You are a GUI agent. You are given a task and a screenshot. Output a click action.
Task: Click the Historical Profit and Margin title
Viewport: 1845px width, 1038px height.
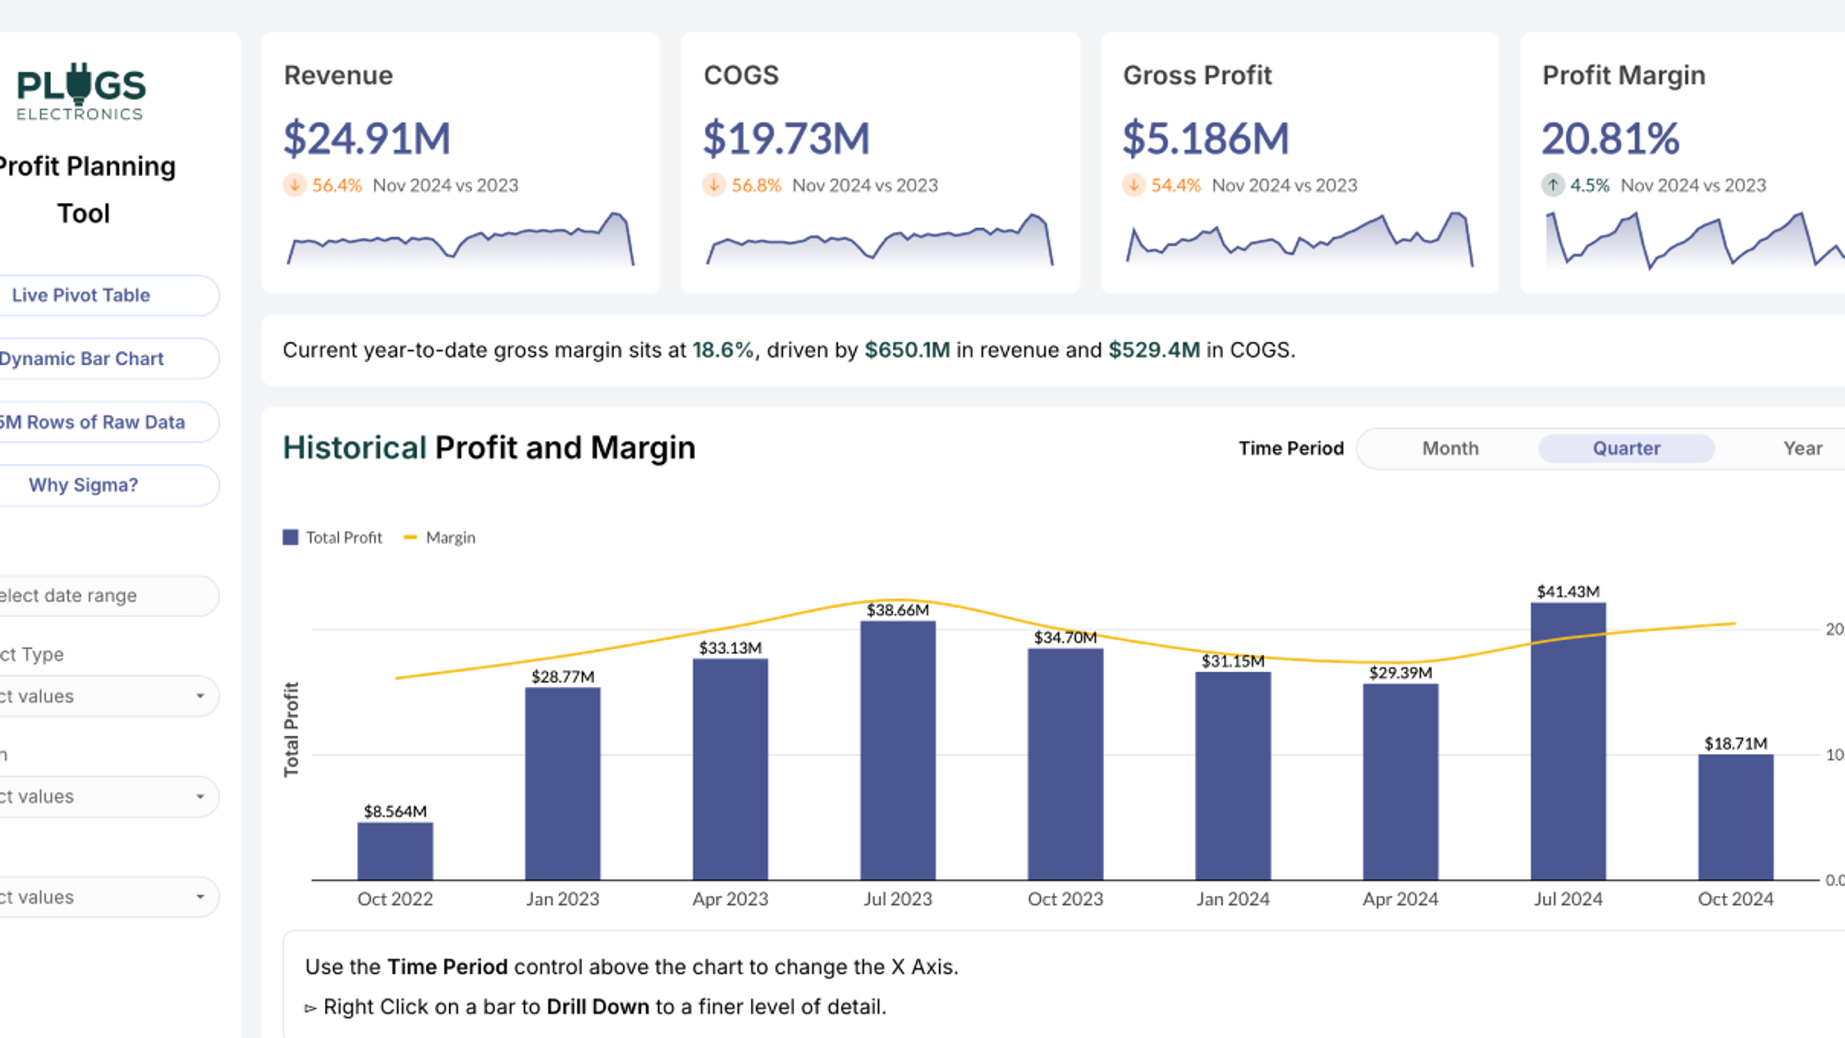489,448
